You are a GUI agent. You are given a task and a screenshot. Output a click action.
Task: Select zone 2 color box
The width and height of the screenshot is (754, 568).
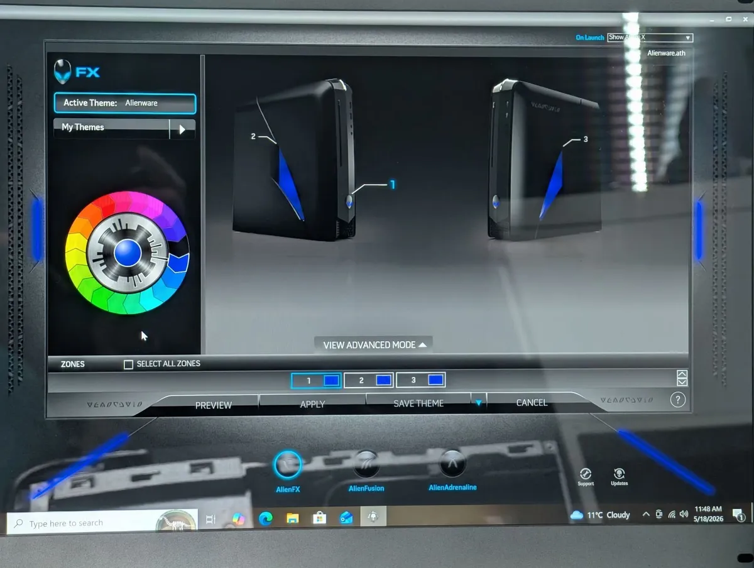tap(383, 380)
